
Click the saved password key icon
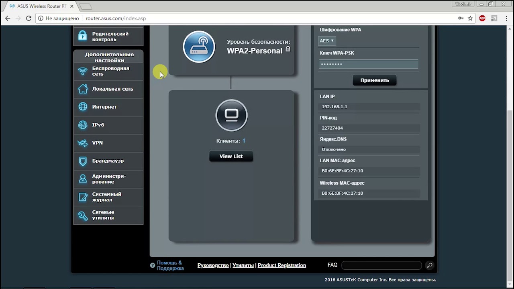tap(461, 18)
